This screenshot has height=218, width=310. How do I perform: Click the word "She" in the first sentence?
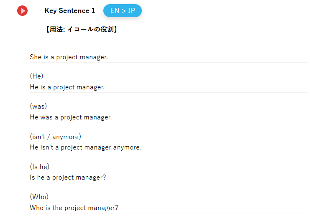[36, 57]
